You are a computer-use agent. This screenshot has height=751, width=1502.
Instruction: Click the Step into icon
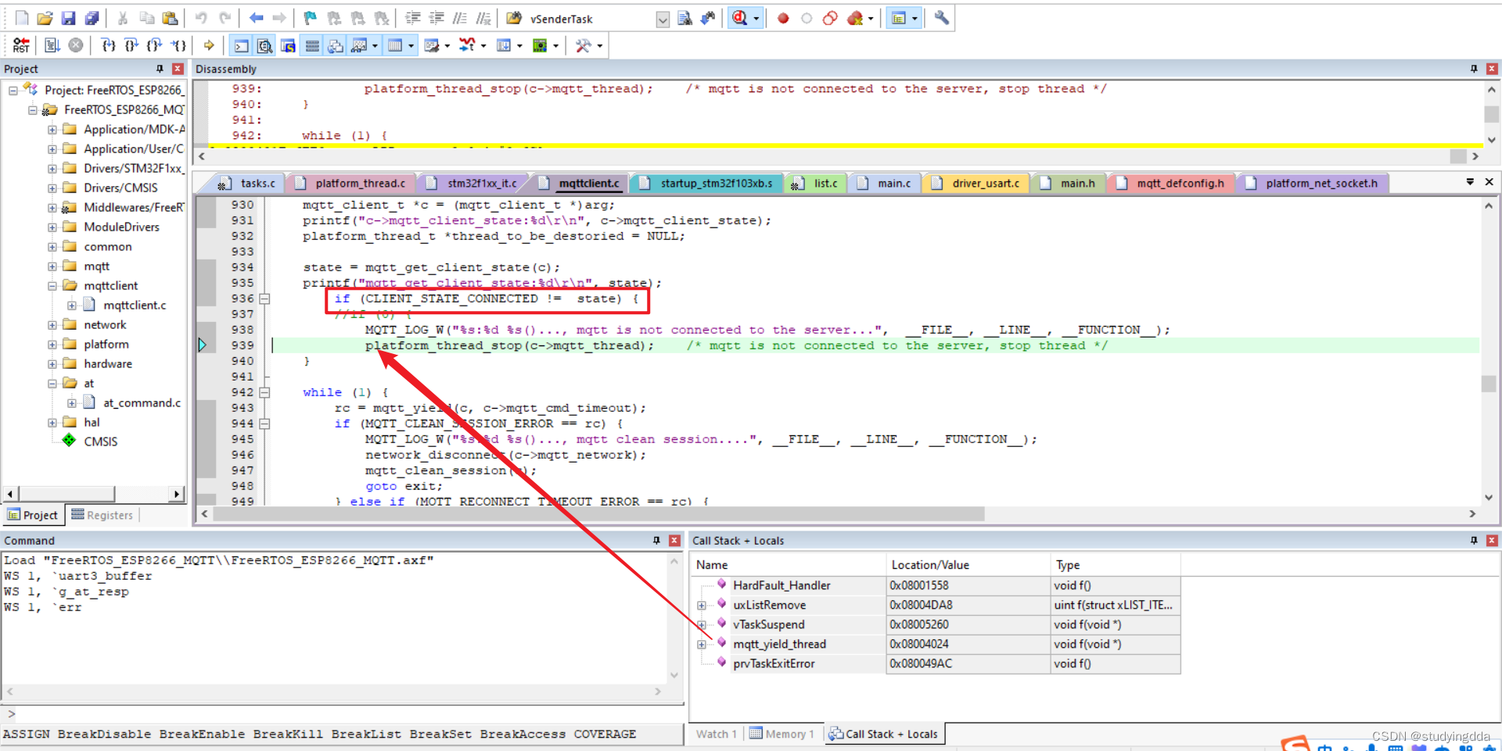click(108, 45)
